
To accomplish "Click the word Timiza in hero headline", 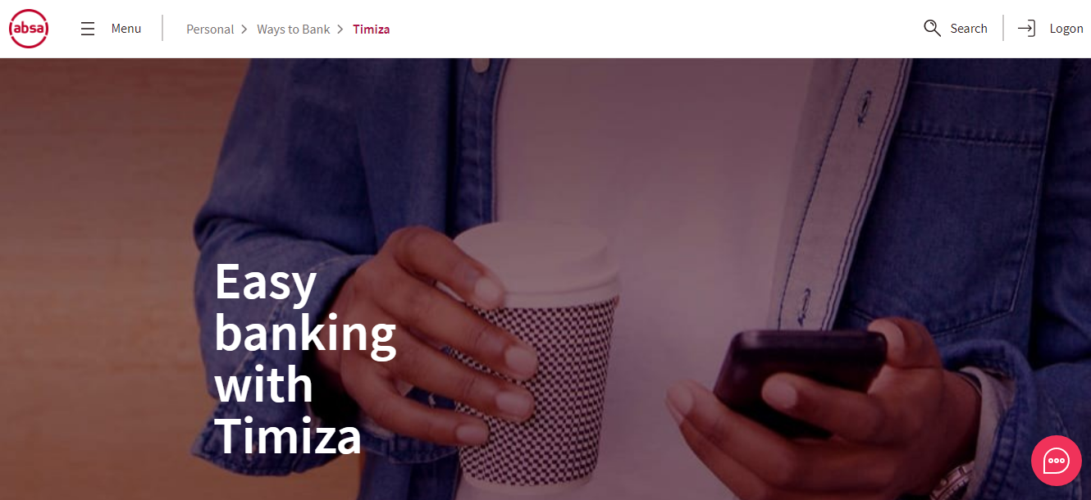I will pyautogui.click(x=288, y=435).
